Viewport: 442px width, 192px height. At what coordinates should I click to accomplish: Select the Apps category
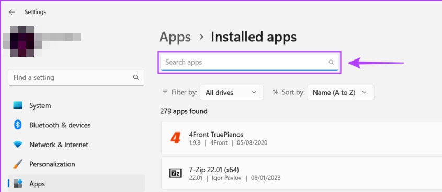[x=76, y=184]
